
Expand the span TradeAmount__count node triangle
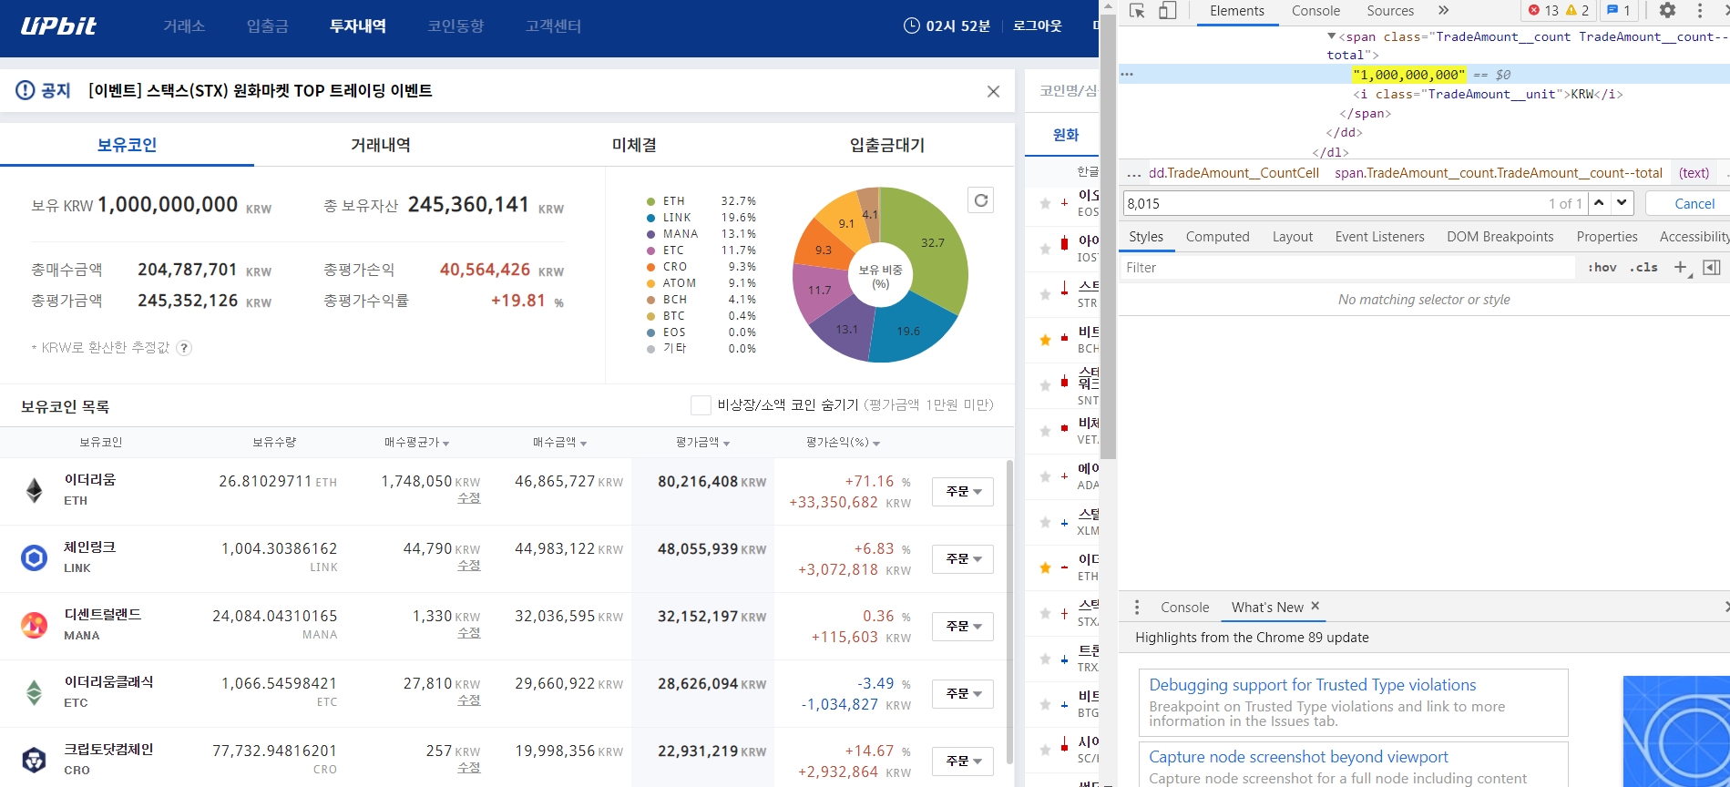(x=1331, y=36)
